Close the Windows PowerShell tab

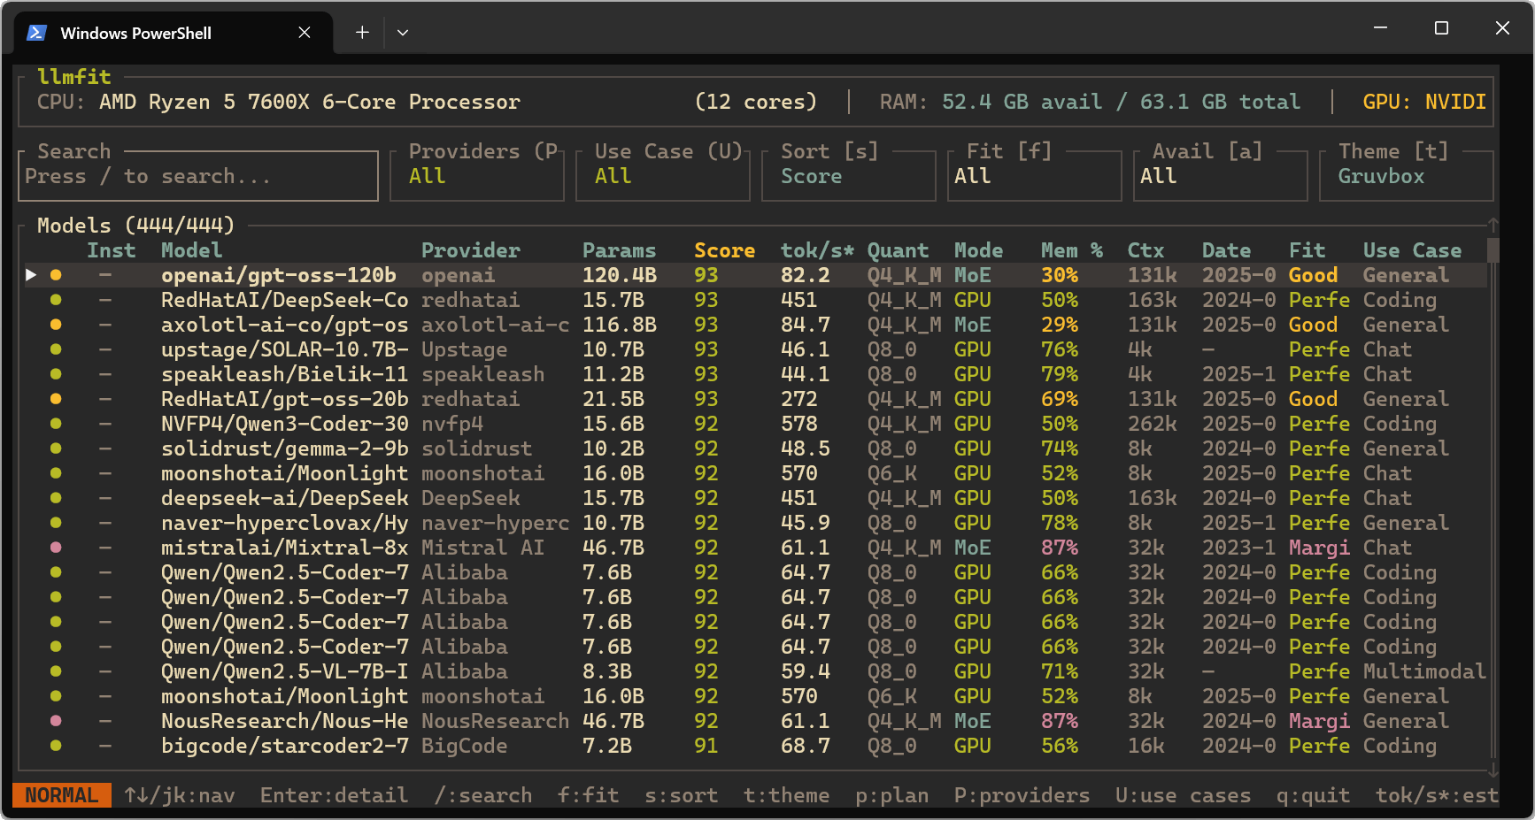point(304,33)
